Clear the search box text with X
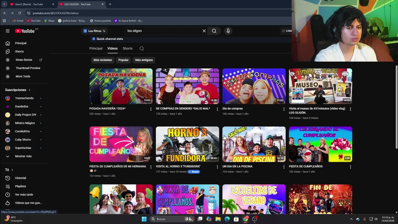398x224 pixels. pos(204,31)
